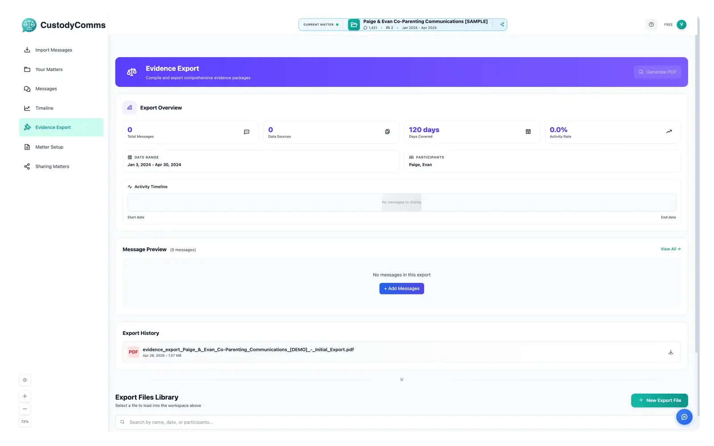Click the green matter folder icon
Viewport: 714px width, 446px height.
tap(354, 25)
